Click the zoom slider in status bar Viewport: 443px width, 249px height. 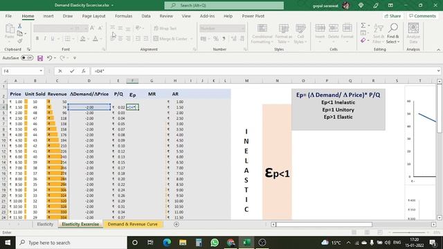tap(408, 232)
